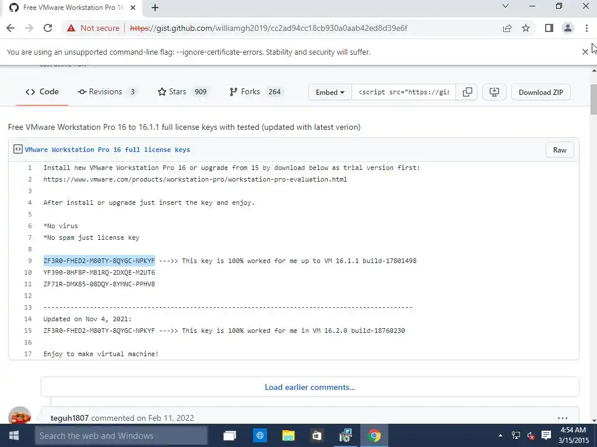
Task: Click the open in GitHub Desktop icon
Action: (x=494, y=93)
